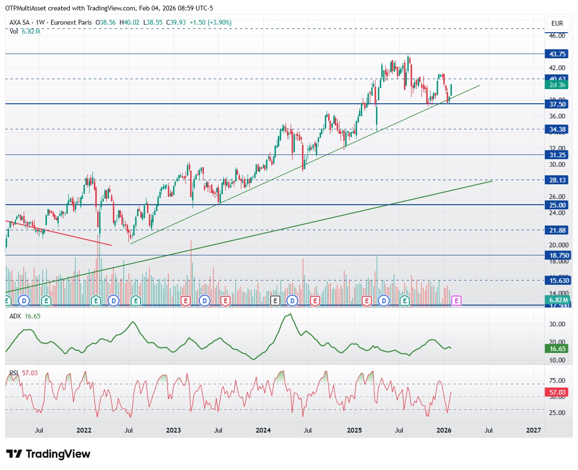Click the 21.88 price level label
This screenshot has width=578, height=470.
(x=557, y=230)
